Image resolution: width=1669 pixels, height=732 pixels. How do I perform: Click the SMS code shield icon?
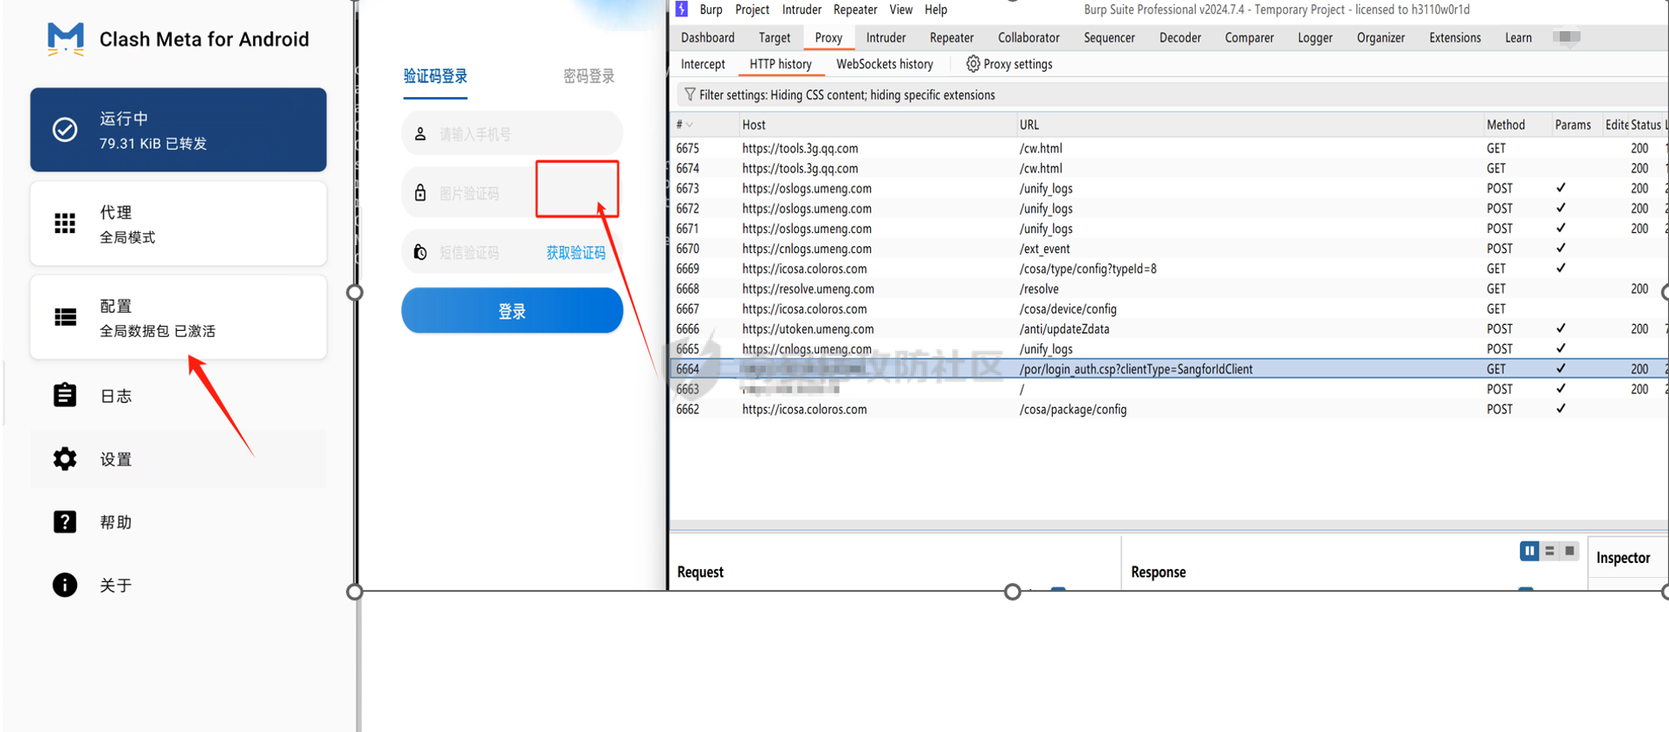420,252
